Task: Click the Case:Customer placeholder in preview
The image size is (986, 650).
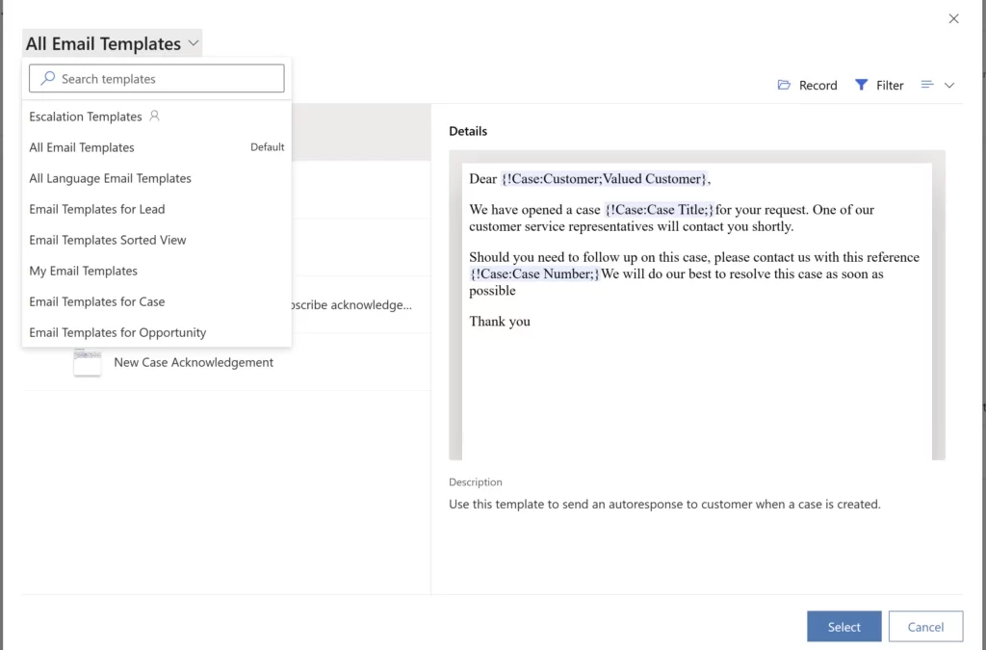Action: point(604,178)
